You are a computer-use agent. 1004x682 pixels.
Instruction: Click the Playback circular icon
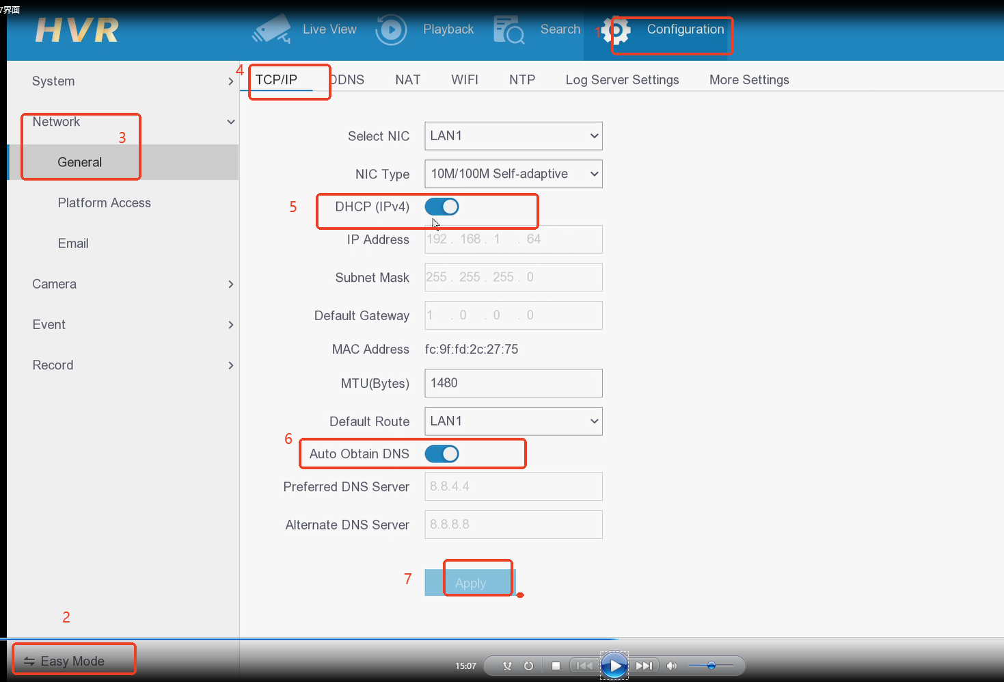pos(391,30)
